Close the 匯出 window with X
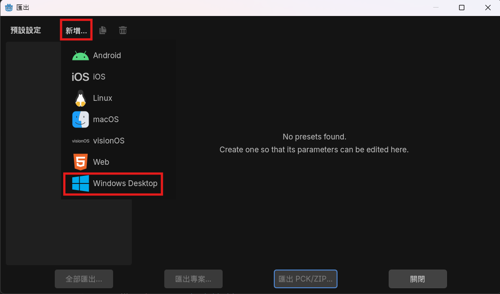Image resolution: width=500 pixels, height=294 pixels. [x=488, y=8]
